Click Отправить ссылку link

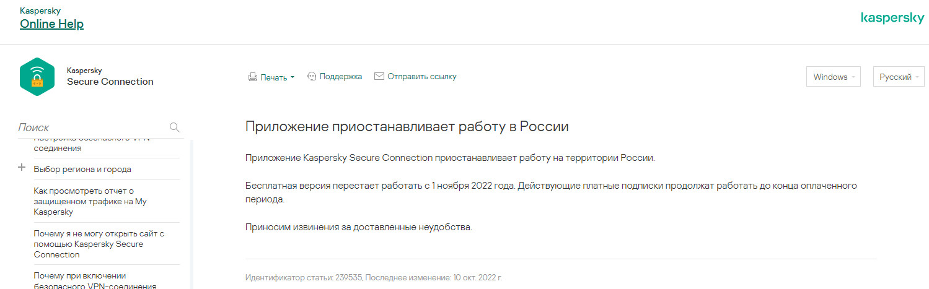click(x=422, y=77)
